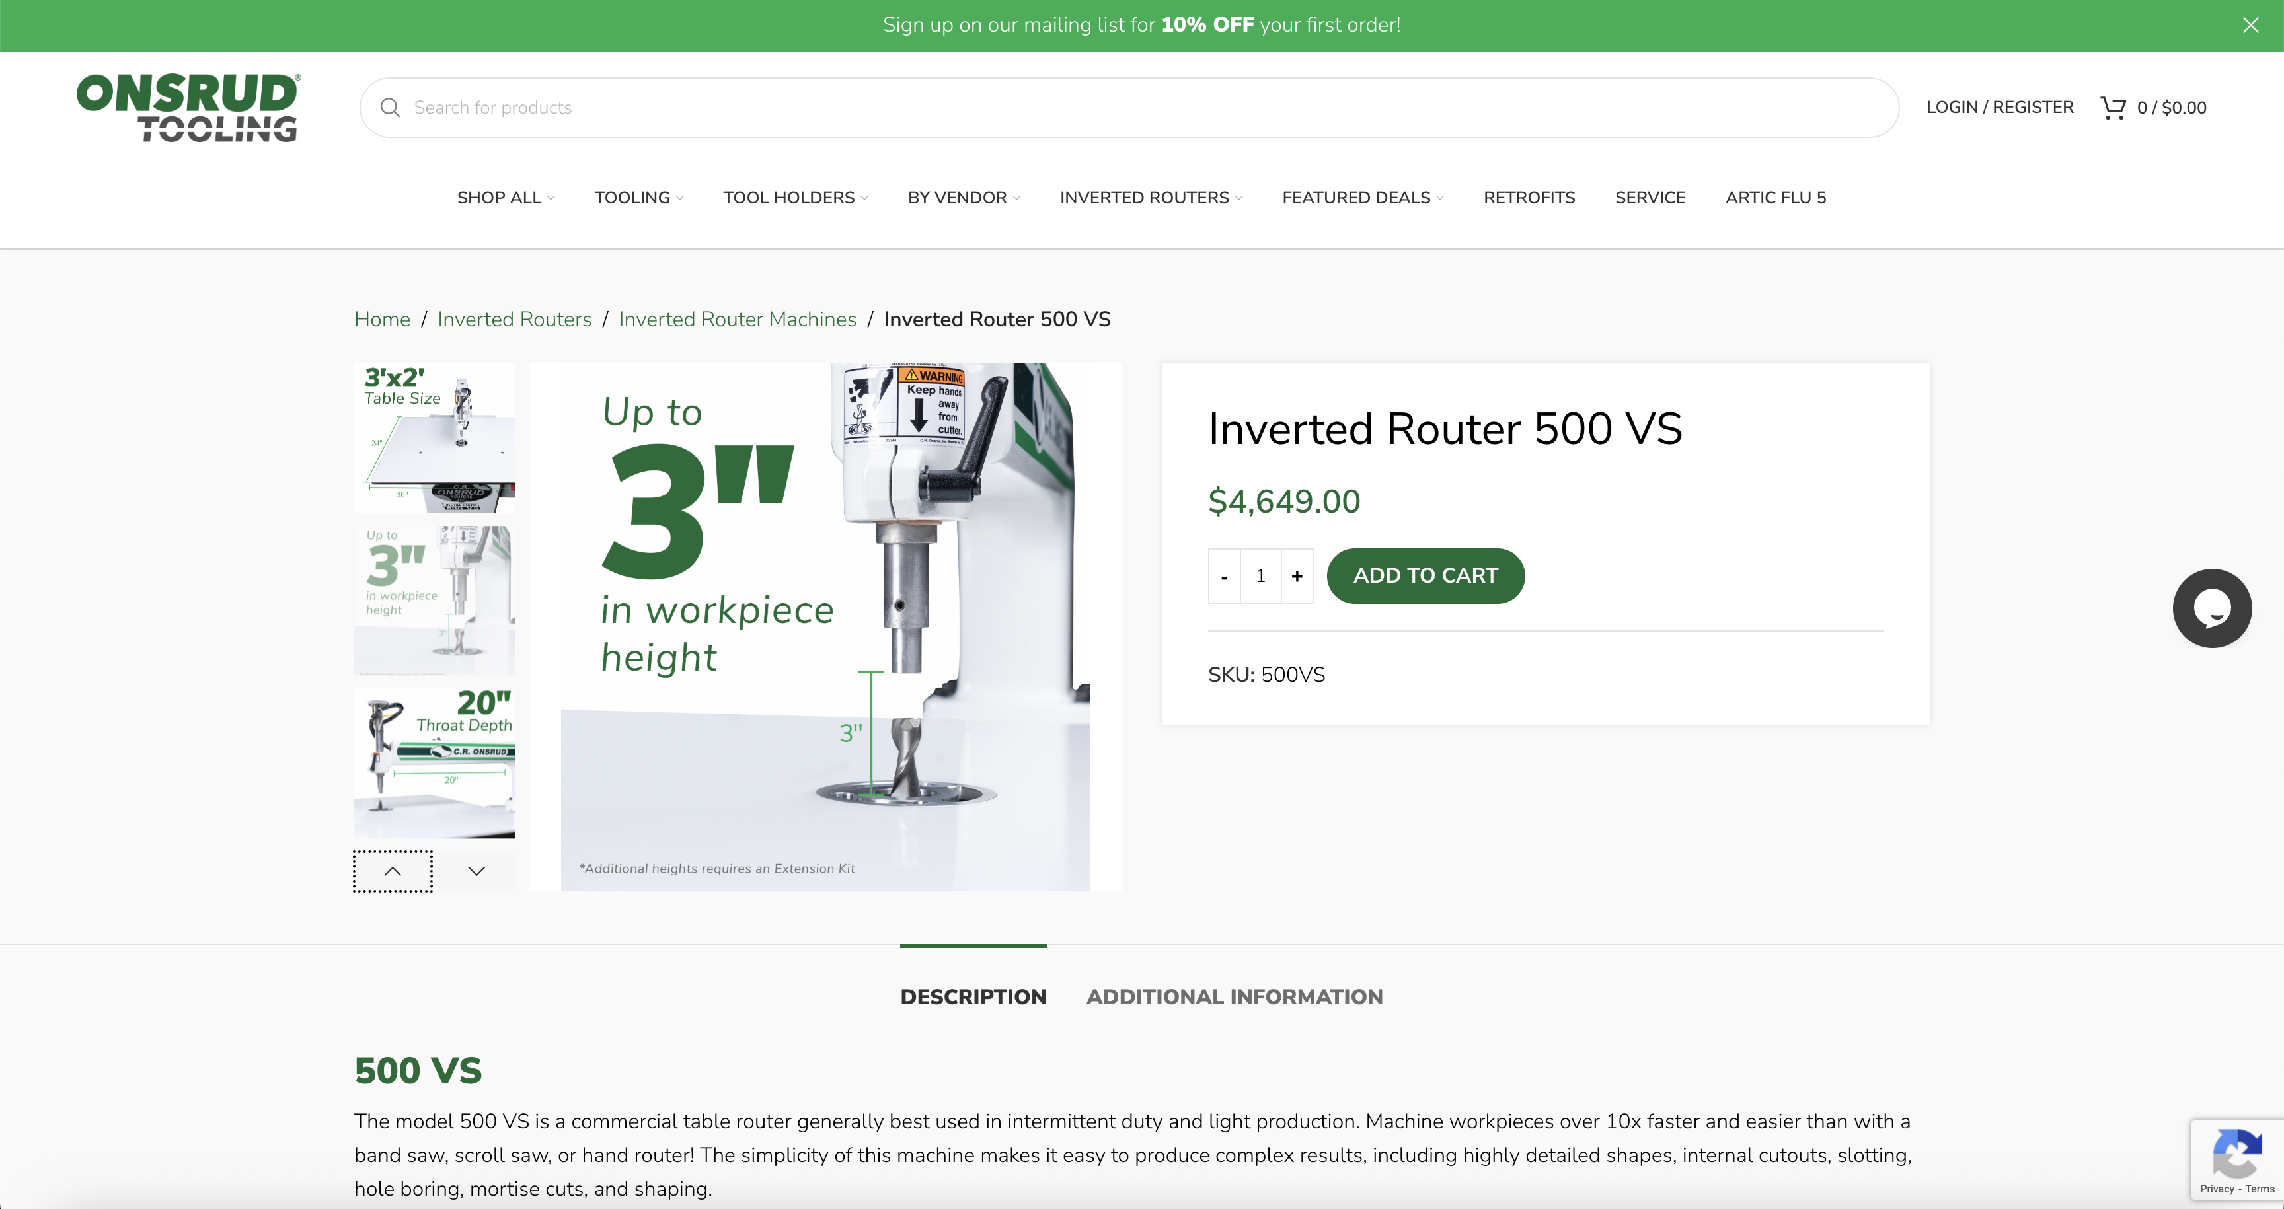This screenshot has width=2284, height=1209.
Task: Click the Onsrud Tooling logo
Action: pyautogui.click(x=188, y=107)
